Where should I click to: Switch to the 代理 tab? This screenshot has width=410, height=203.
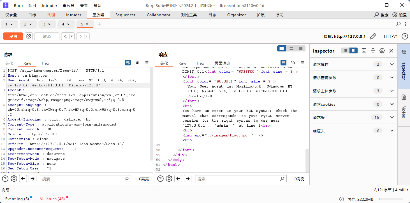(51, 15)
